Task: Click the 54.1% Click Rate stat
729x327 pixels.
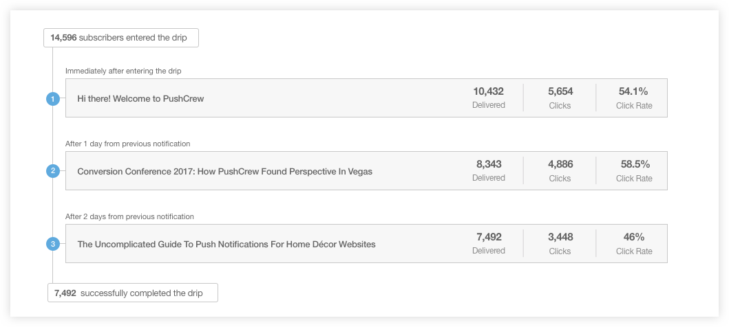Action: 634,98
